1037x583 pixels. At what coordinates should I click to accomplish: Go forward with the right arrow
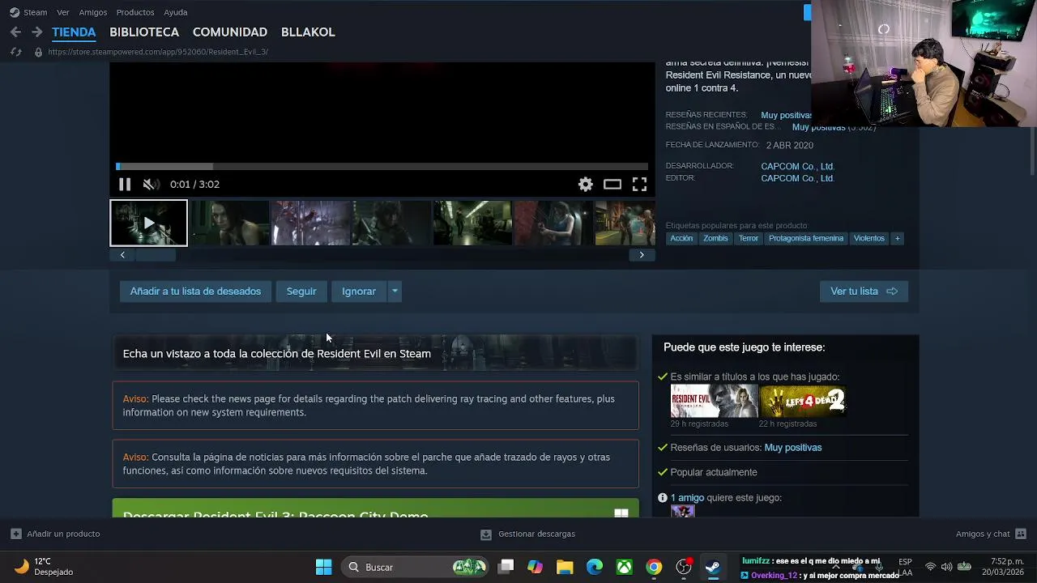[36, 32]
